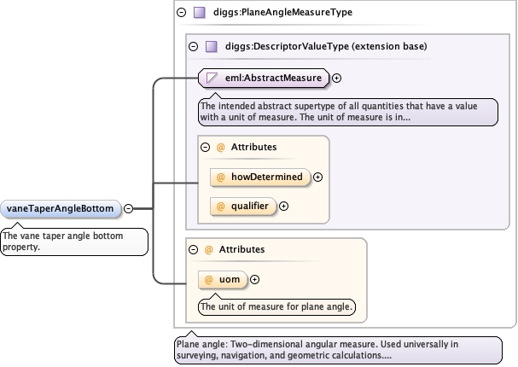Click the Plane angle description annotation
The image size is (518, 367).
pos(337,350)
